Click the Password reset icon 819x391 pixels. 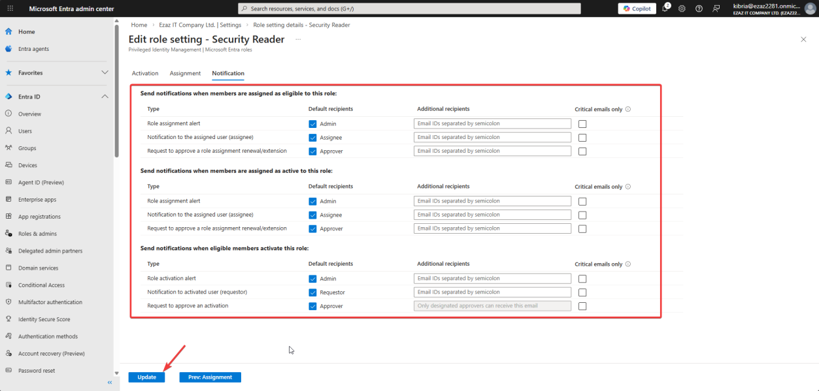[8, 370]
